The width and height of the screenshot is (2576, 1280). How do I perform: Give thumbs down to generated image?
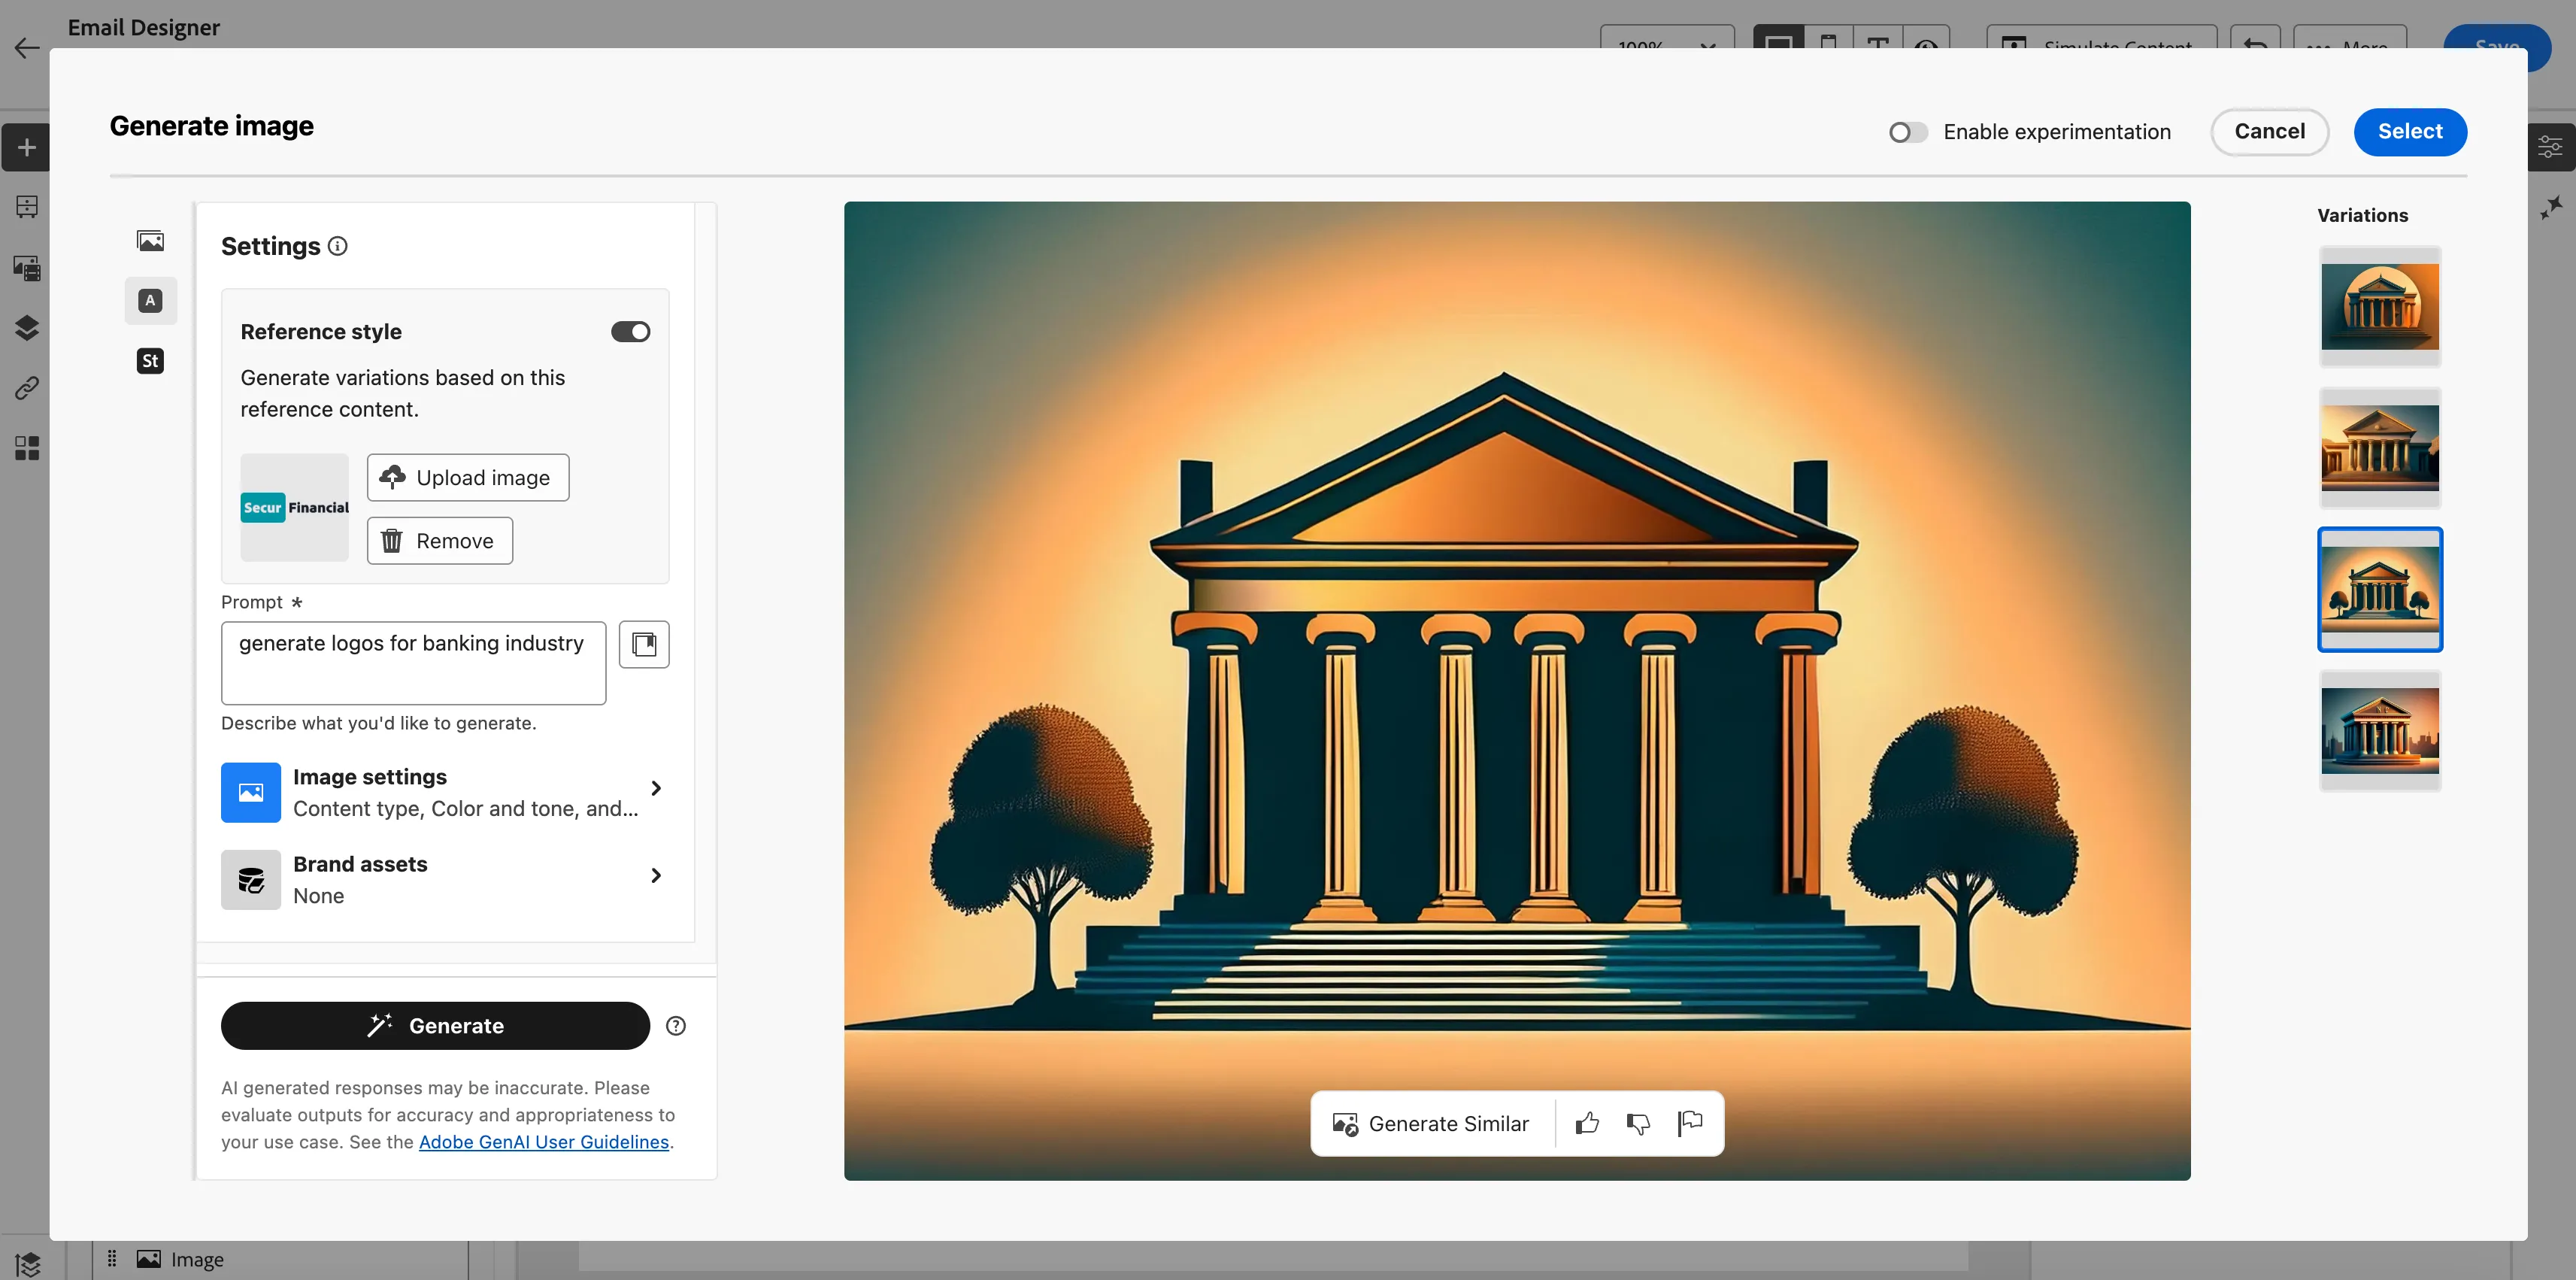click(x=1638, y=1124)
